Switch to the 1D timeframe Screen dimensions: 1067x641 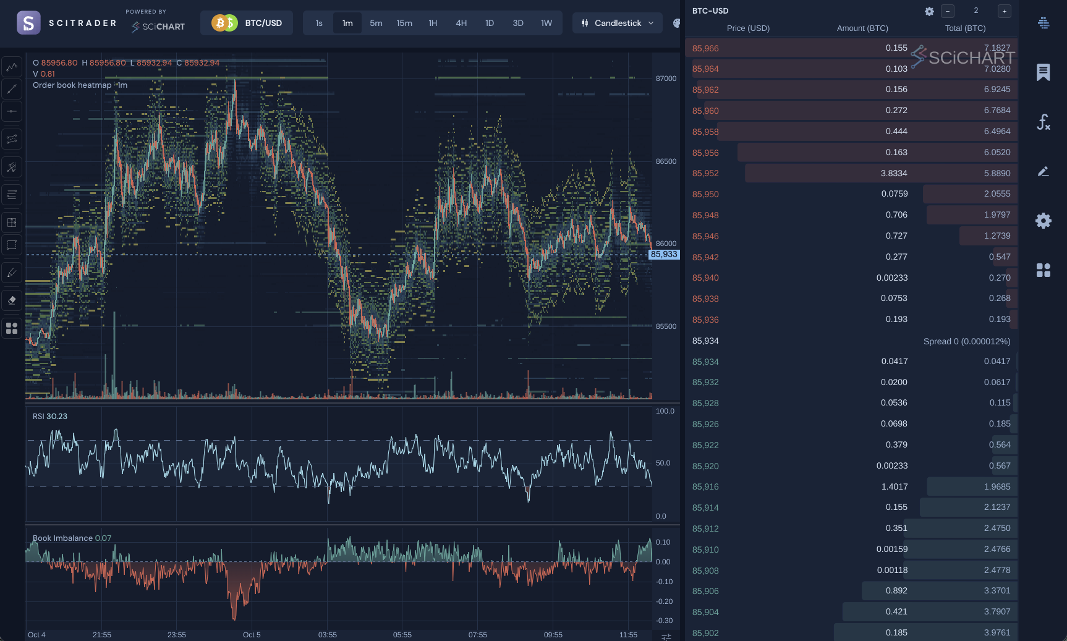click(490, 23)
